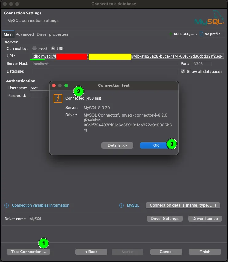Click the MySQL Connector/J driver text
228x262 pixels.
(128, 122)
